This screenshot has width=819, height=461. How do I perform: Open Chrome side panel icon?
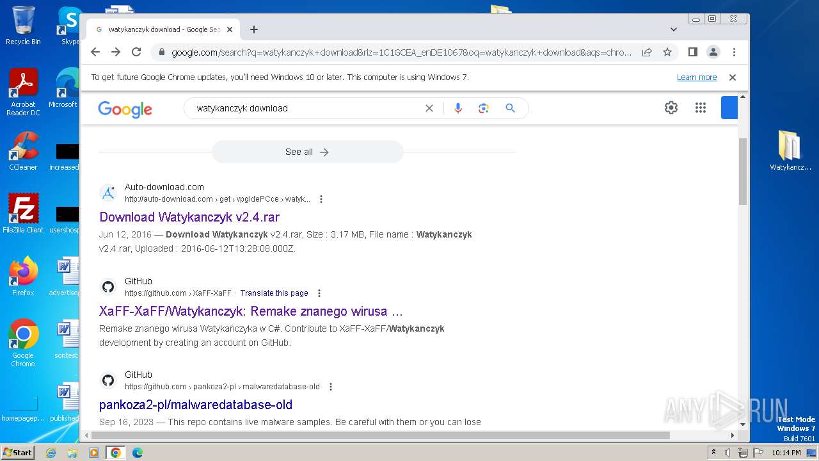click(x=692, y=52)
